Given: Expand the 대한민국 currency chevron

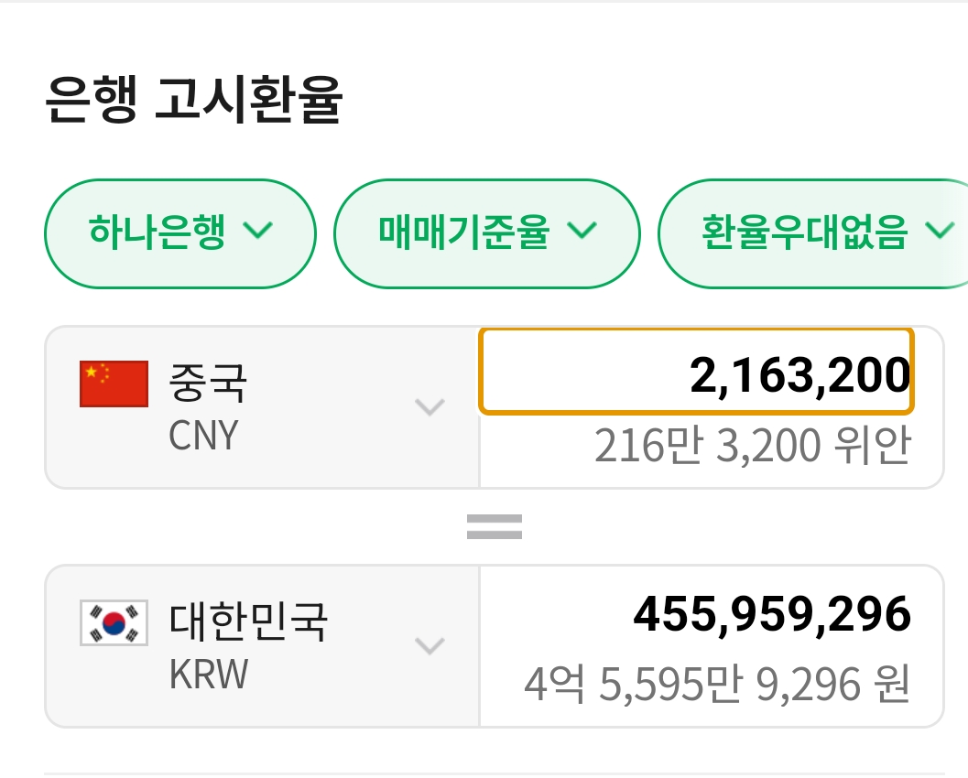Looking at the screenshot, I should coord(430,646).
